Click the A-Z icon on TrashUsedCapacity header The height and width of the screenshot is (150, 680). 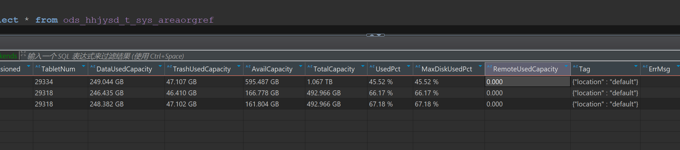(169, 67)
